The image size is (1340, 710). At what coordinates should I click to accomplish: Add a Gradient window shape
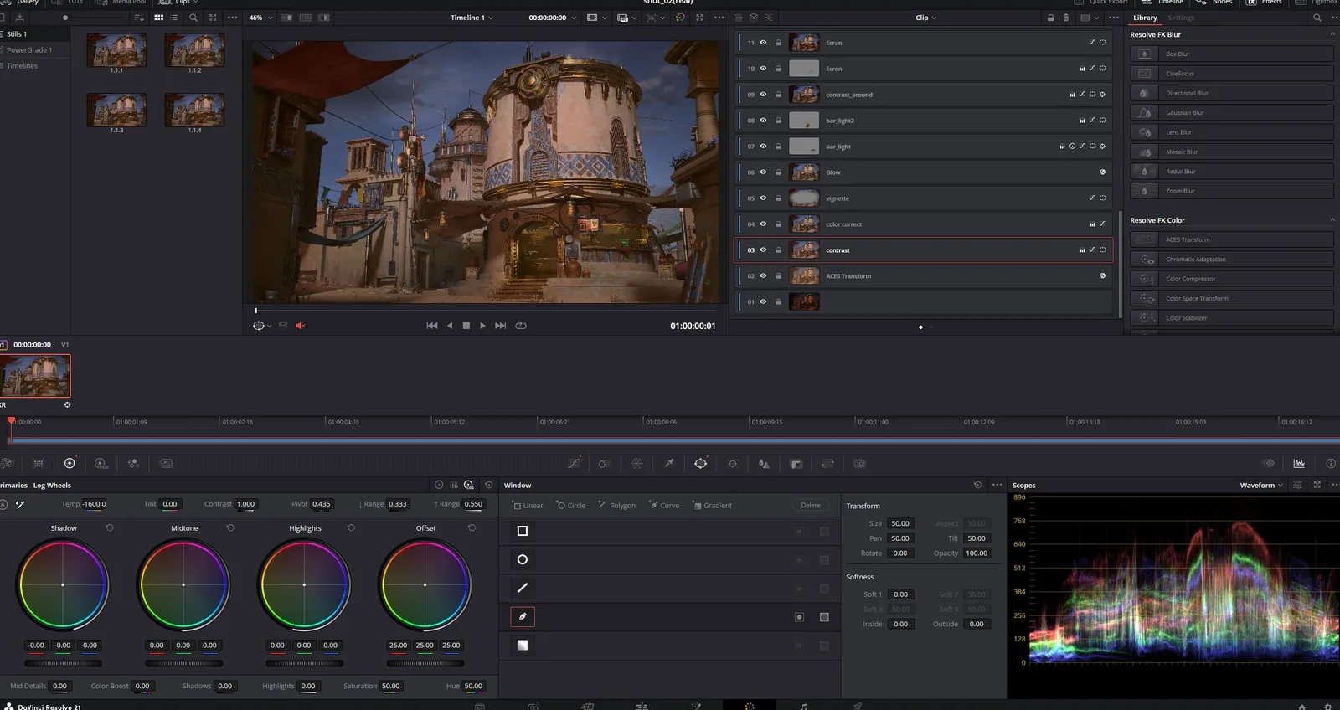712,505
